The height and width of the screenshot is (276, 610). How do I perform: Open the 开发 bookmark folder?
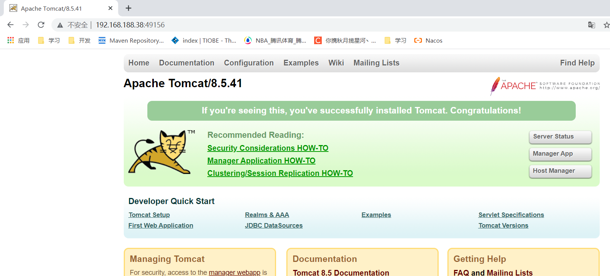point(79,40)
